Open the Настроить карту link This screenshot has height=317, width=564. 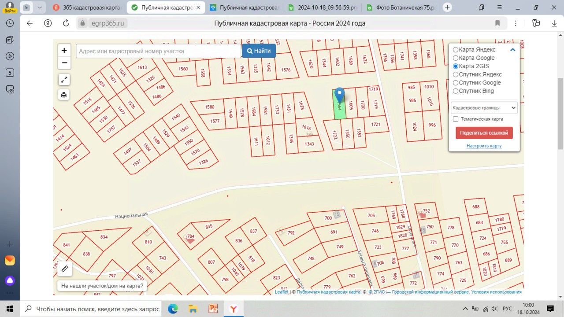(484, 146)
